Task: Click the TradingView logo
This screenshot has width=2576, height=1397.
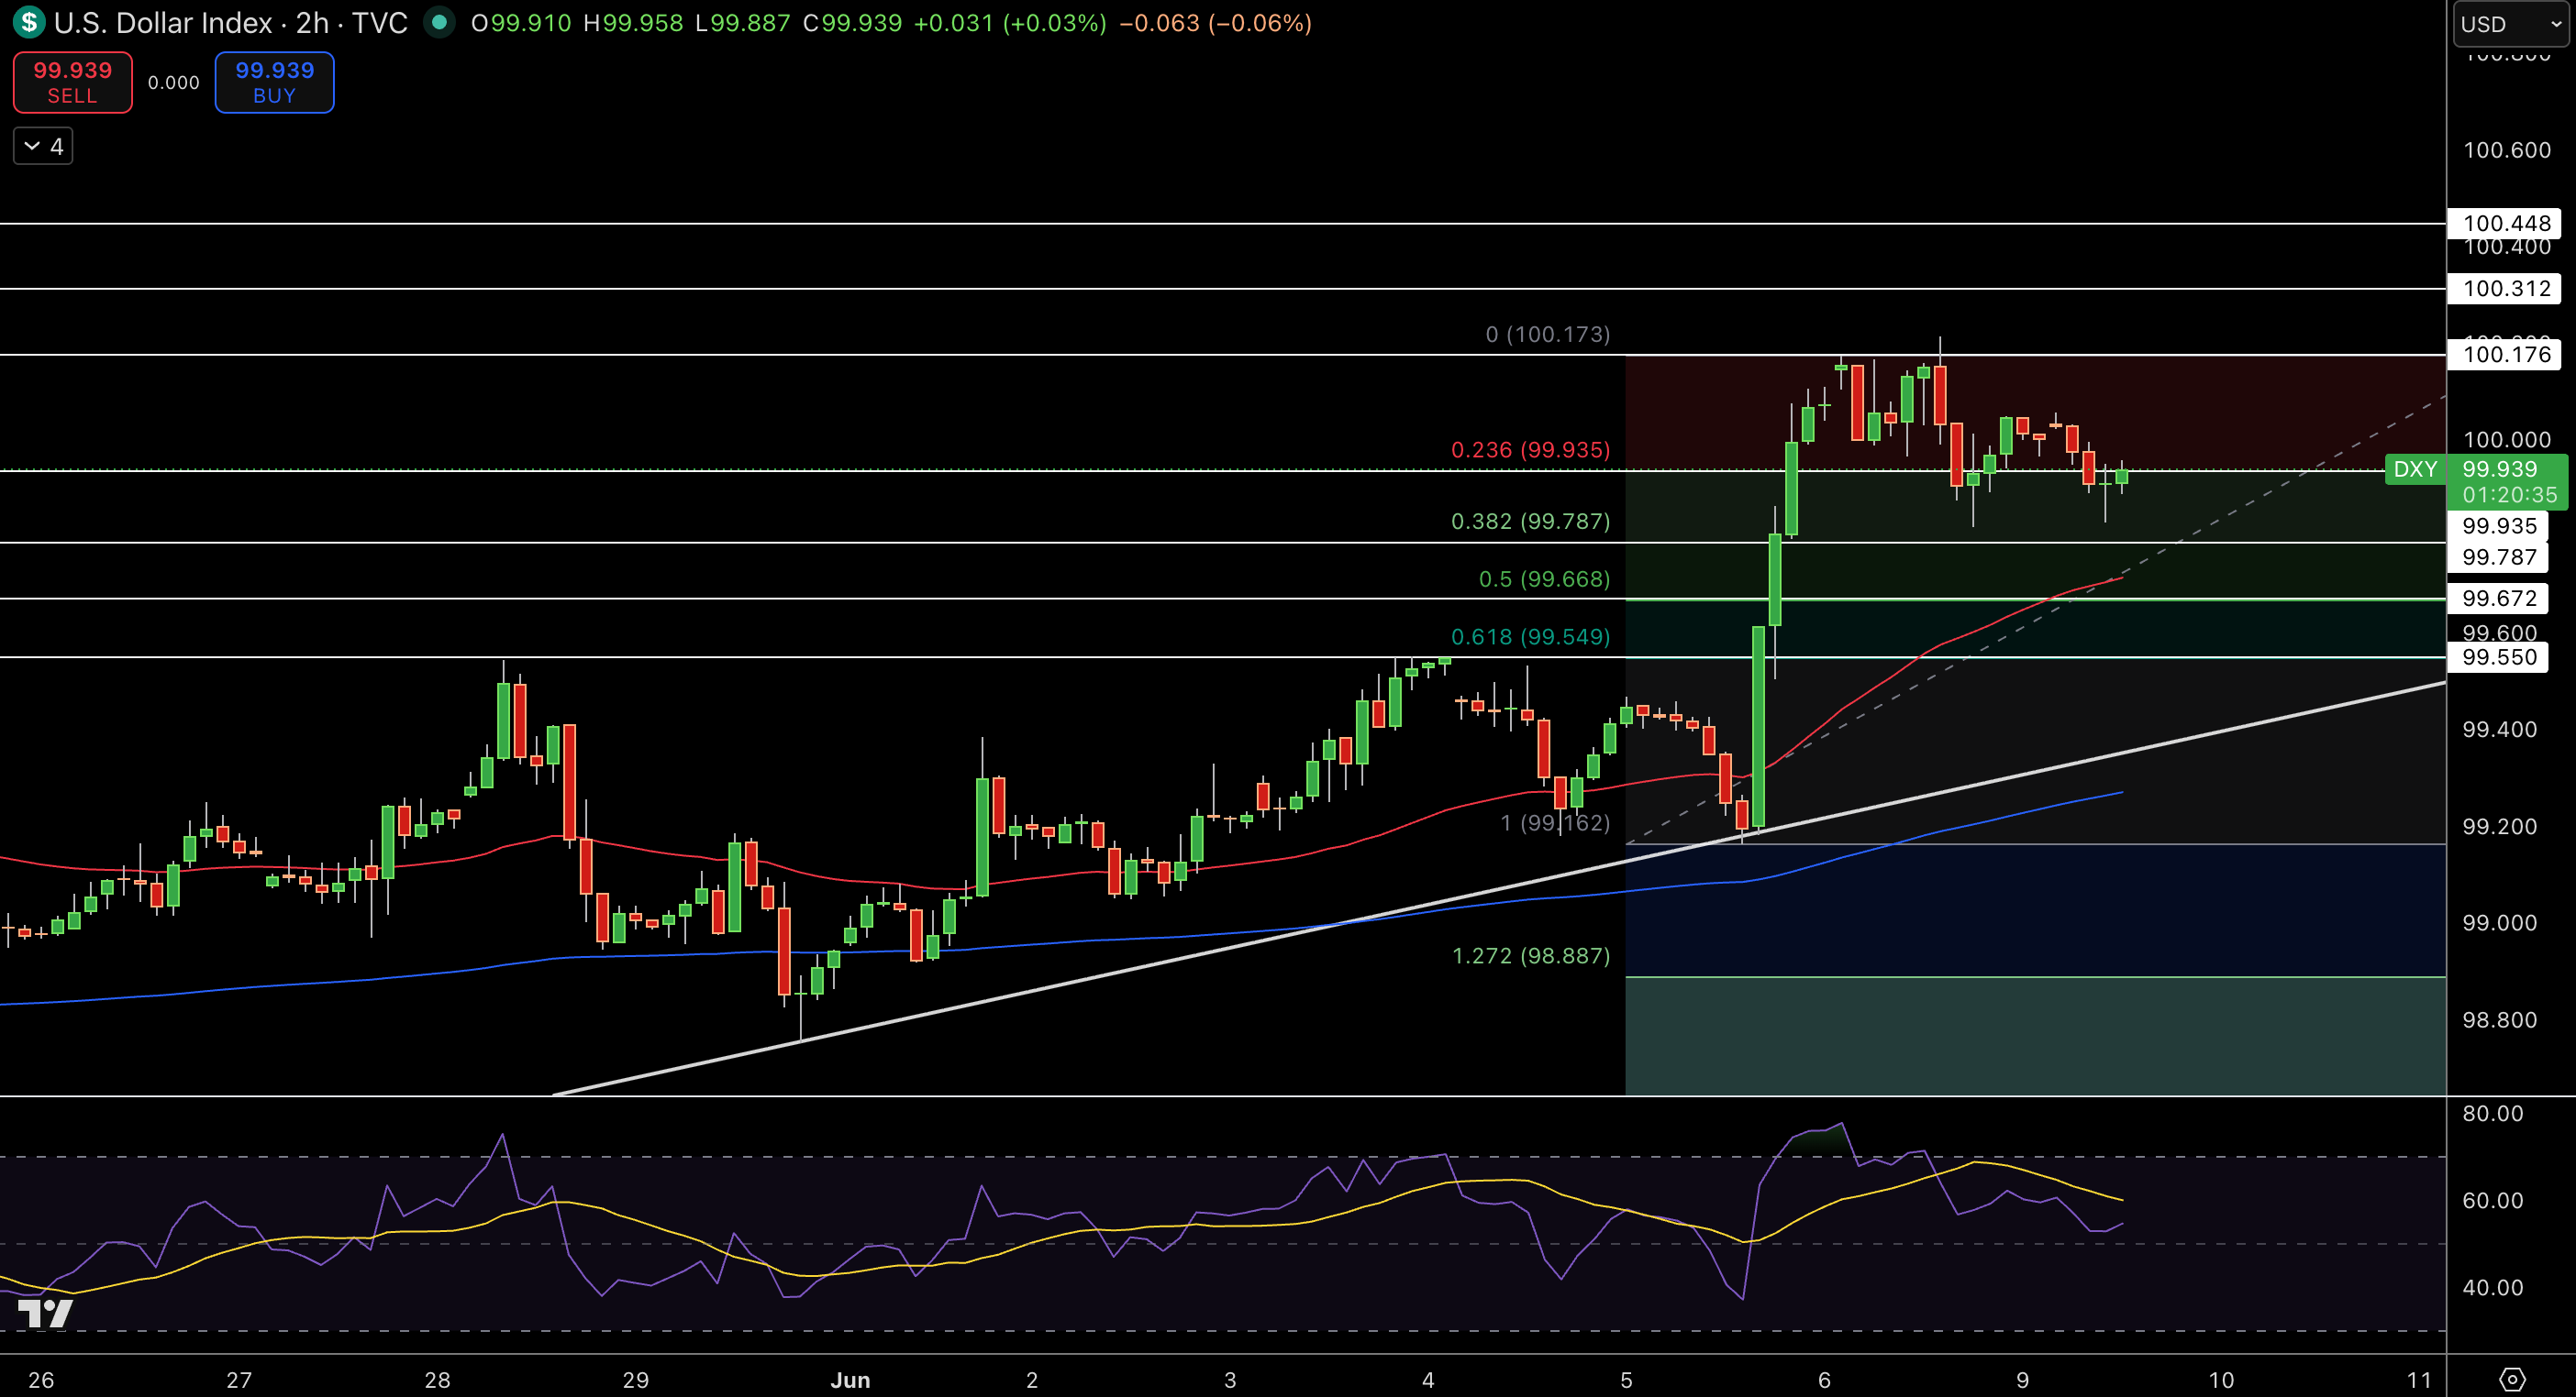Action: (45, 1313)
